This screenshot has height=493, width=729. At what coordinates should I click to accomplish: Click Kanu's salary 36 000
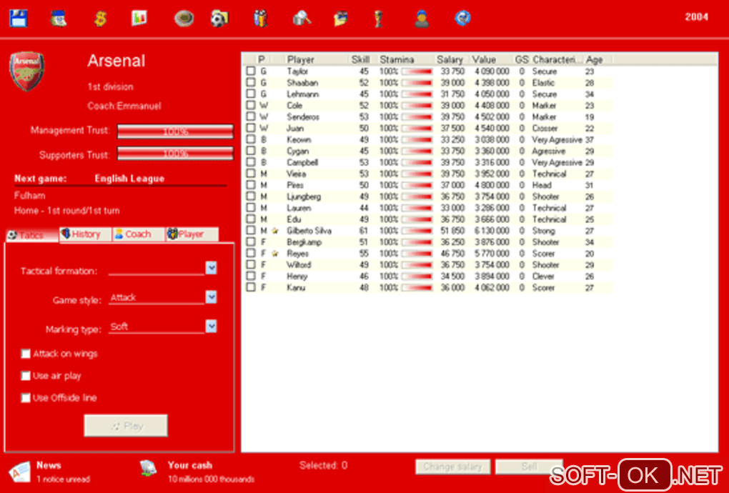452,288
